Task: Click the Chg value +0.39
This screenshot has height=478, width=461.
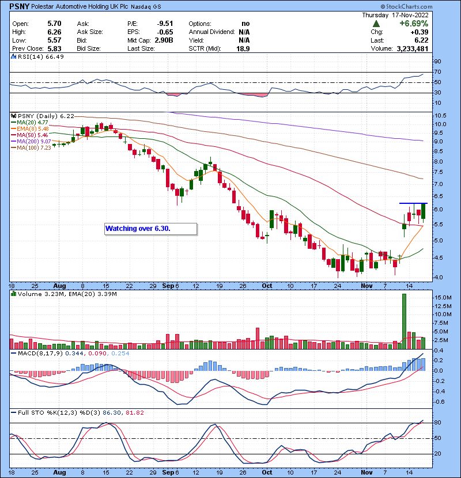Action: tap(419, 32)
